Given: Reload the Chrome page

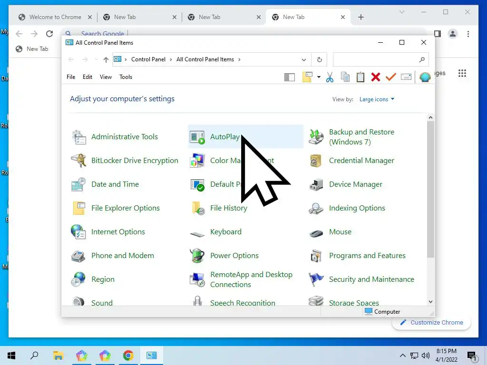Looking at the screenshot, I should pyautogui.click(x=49, y=34).
